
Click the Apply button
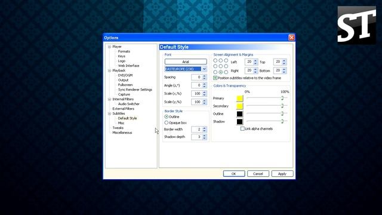(x=282, y=174)
